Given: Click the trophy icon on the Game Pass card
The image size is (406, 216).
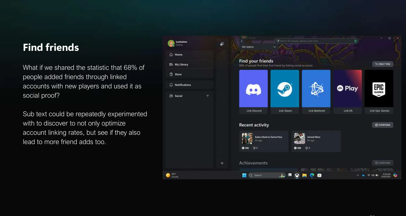Looking at the screenshot, I should click(255, 148).
